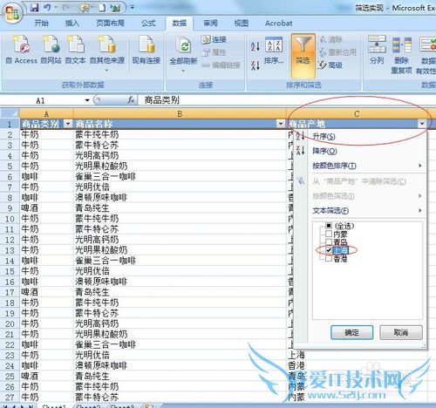
Task: Save the workbook from quick access toolbar
Action: [34, 8]
